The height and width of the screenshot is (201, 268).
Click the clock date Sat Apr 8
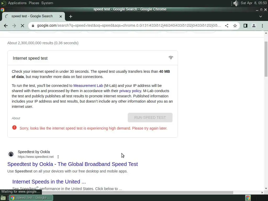pyautogui.click(x=254, y=3)
